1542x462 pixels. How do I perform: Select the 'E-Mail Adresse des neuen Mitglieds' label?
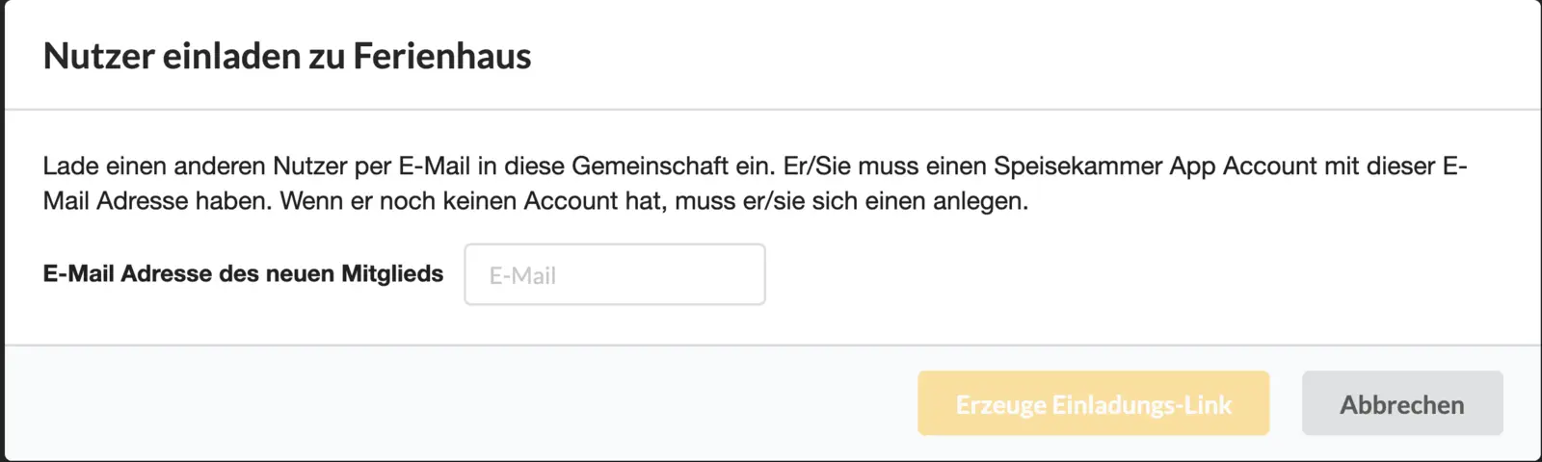[x=243, y=273]
